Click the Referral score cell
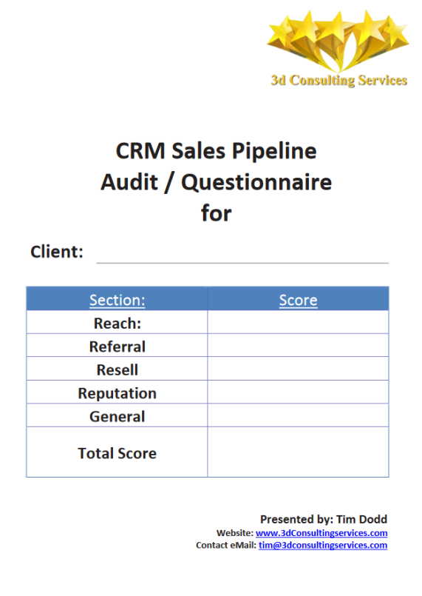This screenshot has width=422, height=596. [x=299, y=345]
